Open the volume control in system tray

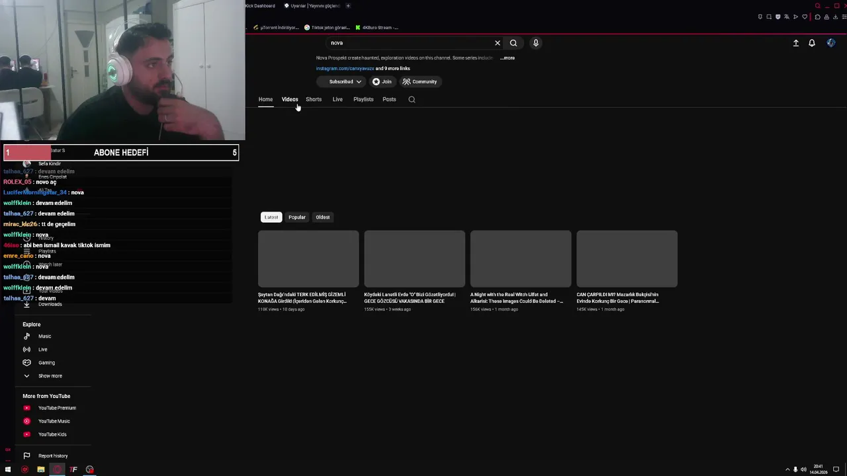pos(803,469)
